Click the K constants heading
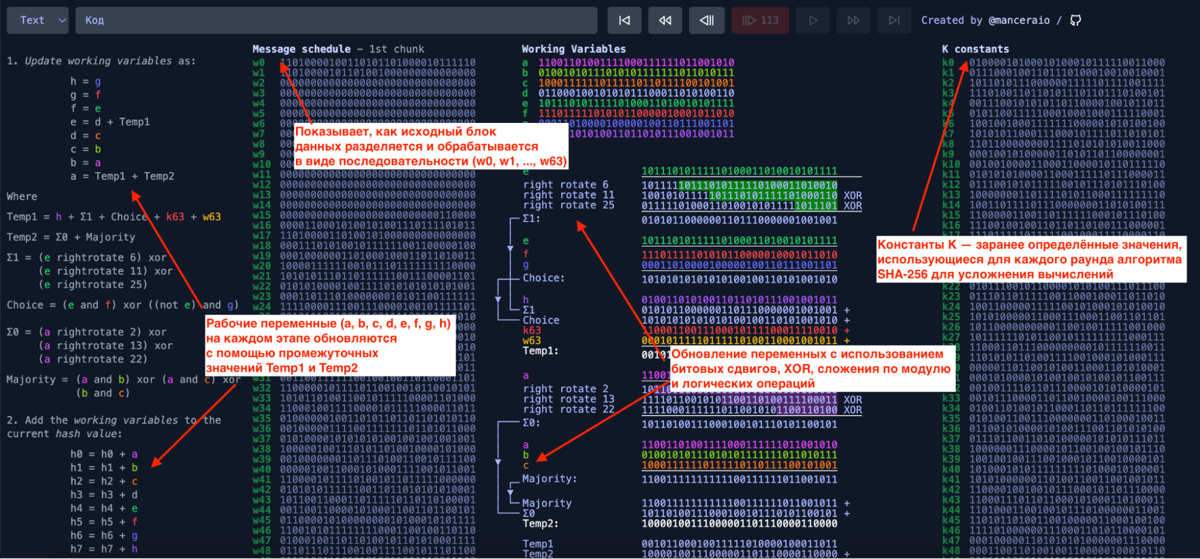Screen dimensions: 1200x559 (x=975, y=49)
